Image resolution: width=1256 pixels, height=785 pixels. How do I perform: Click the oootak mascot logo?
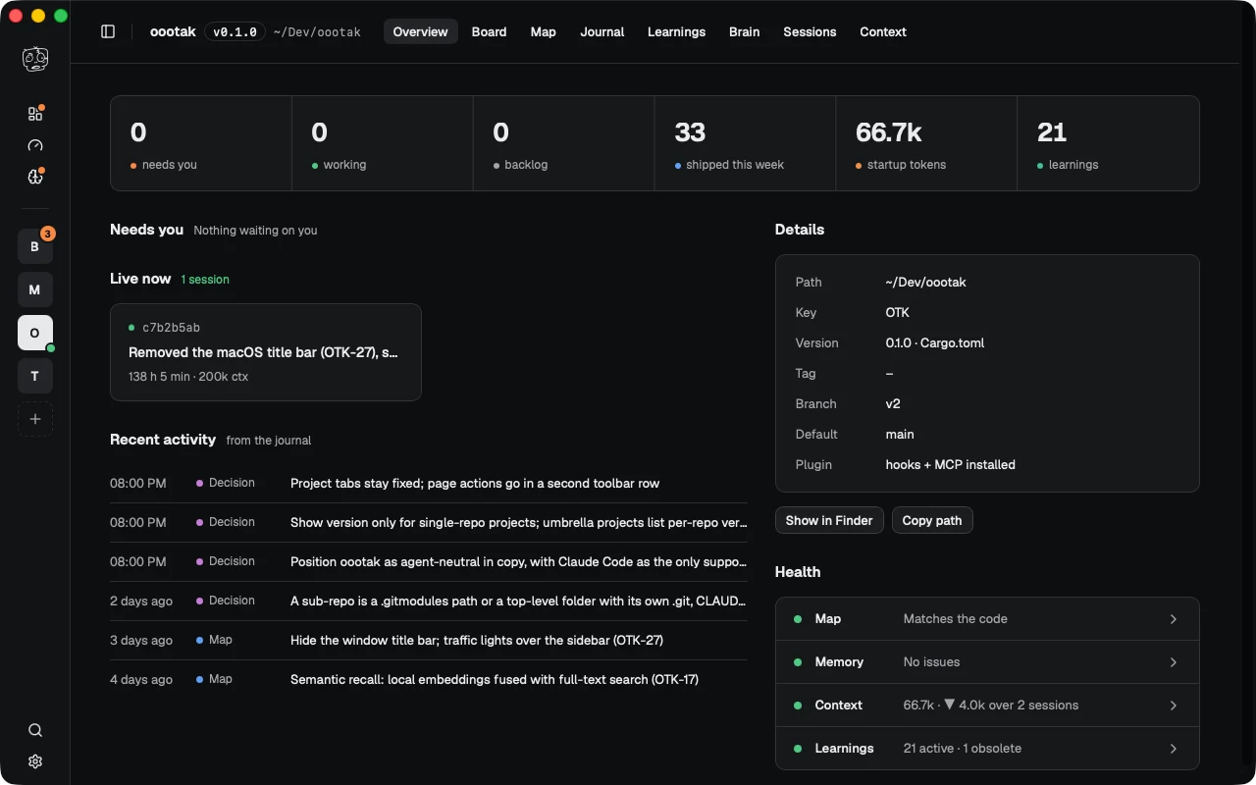pos(35,59)
